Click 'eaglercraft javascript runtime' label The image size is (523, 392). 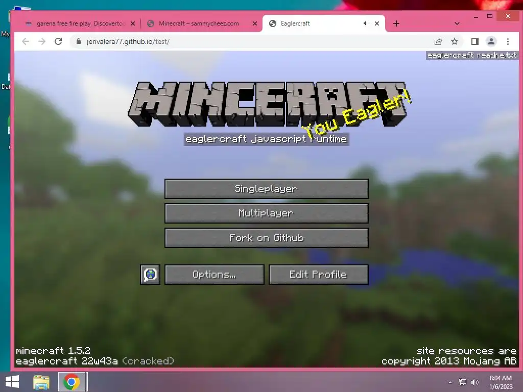tap(266, 139)
